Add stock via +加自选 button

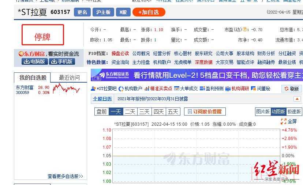pos(149,12)
